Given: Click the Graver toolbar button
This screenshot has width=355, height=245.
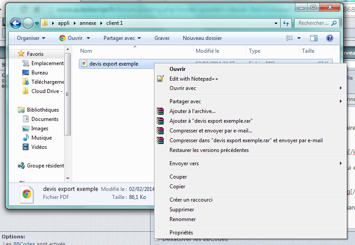Looking at the screenshot, I should click(x=162, y=38).
